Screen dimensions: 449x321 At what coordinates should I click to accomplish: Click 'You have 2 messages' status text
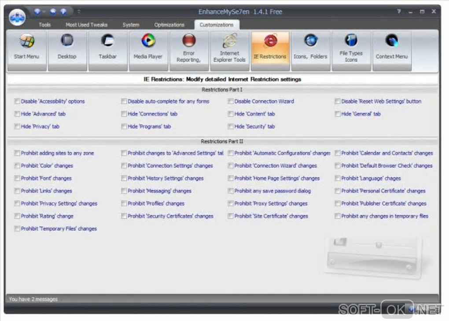tap(33, 299)
